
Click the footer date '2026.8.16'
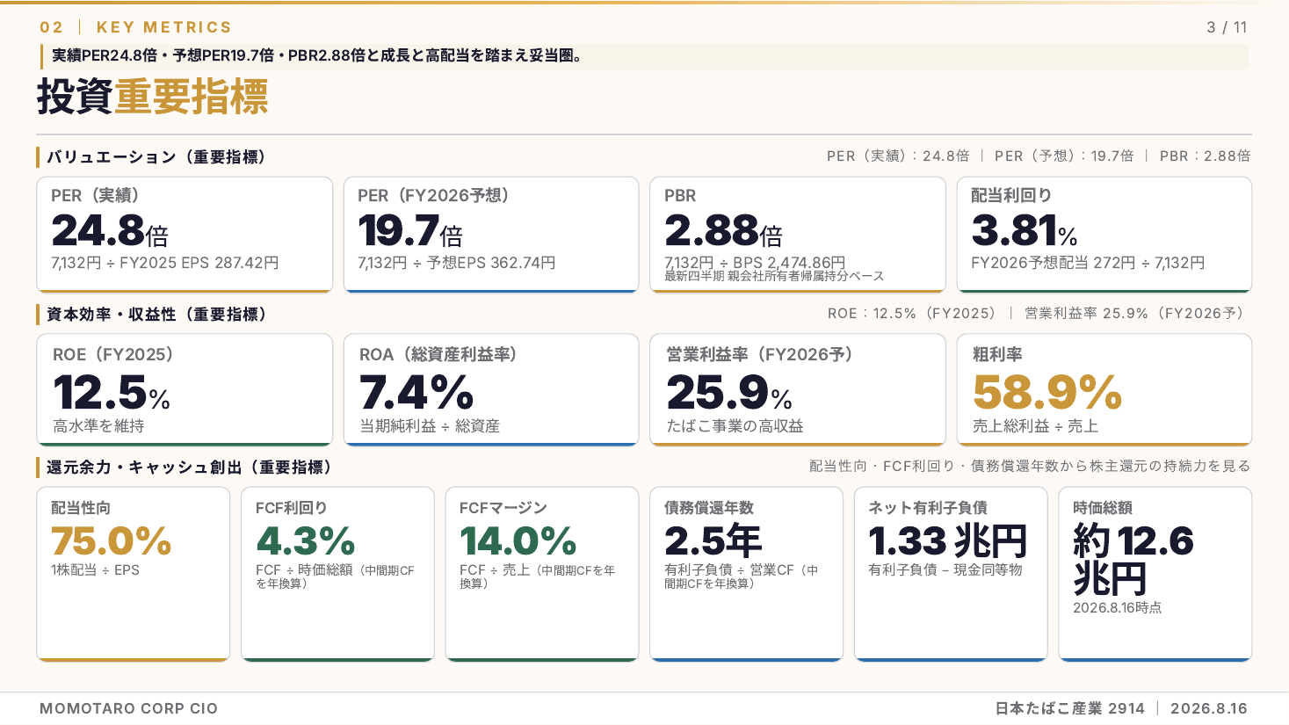[x=1209, y=708]
